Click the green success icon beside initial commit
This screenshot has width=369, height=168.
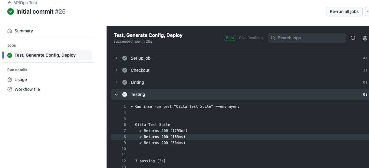[11, 12]
